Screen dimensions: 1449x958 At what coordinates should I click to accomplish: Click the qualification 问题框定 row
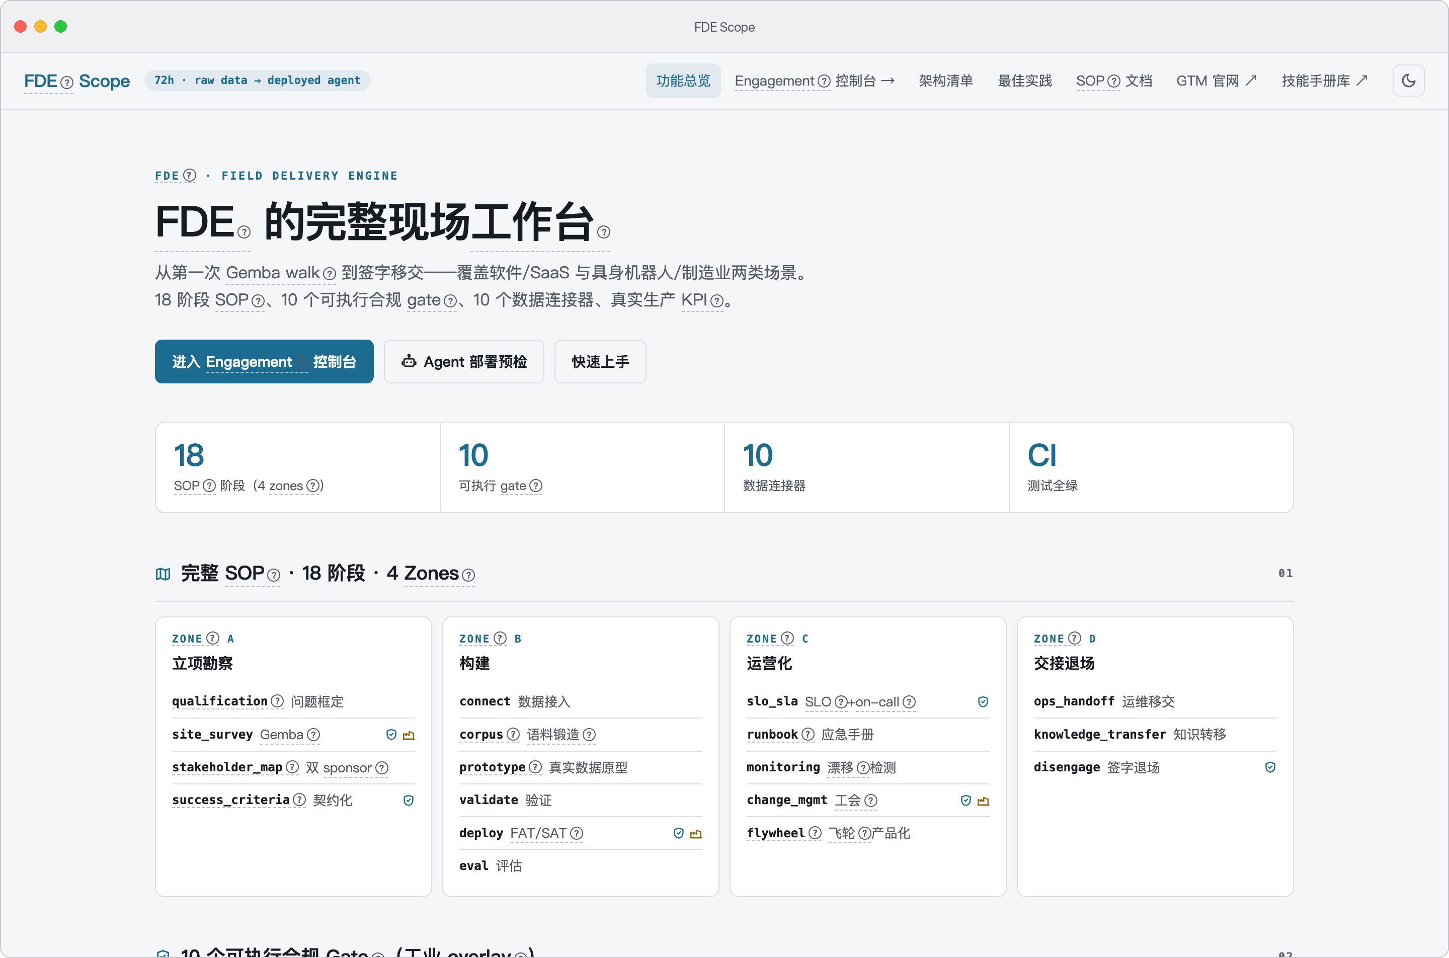pos(293,701)
